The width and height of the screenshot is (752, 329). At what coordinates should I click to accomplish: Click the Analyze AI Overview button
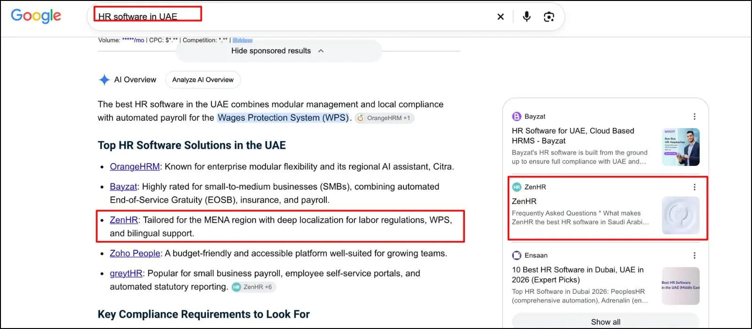click(203, 80)
